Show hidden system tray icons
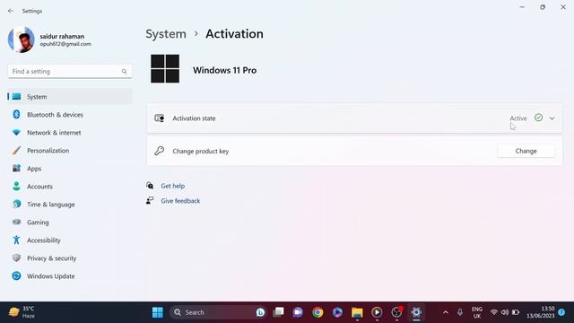The height and width of the screenshot is (323, 574). [446, 312]
